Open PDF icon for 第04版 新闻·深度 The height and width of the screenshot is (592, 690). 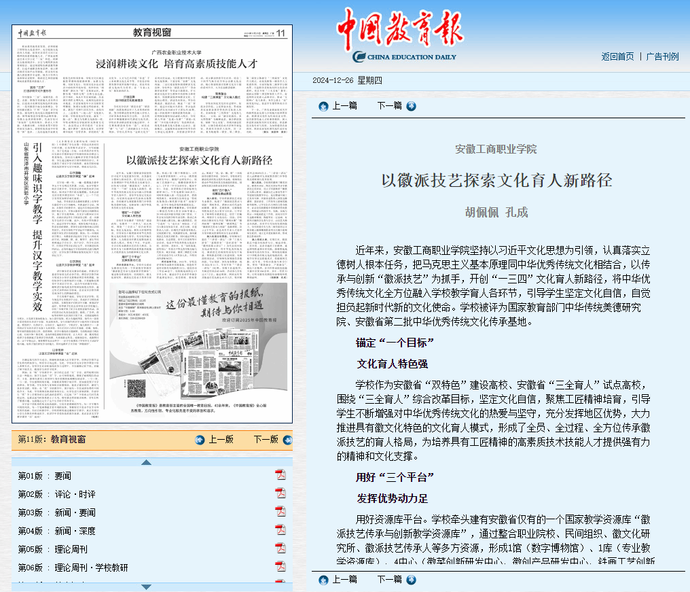pos(280,530)
